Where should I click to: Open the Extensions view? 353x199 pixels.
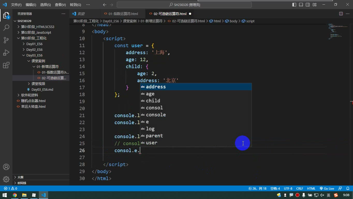pos(6,65)
